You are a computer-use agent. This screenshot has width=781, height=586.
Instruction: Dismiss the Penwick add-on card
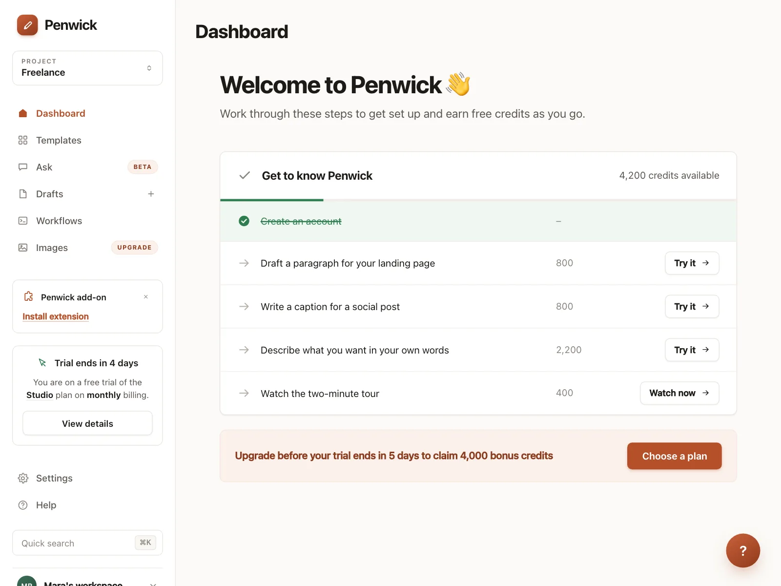tap(145, 297)
